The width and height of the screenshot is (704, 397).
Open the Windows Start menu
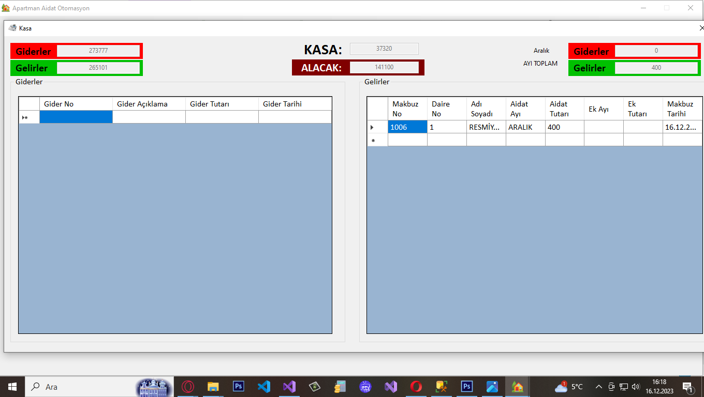click(12, 387)
